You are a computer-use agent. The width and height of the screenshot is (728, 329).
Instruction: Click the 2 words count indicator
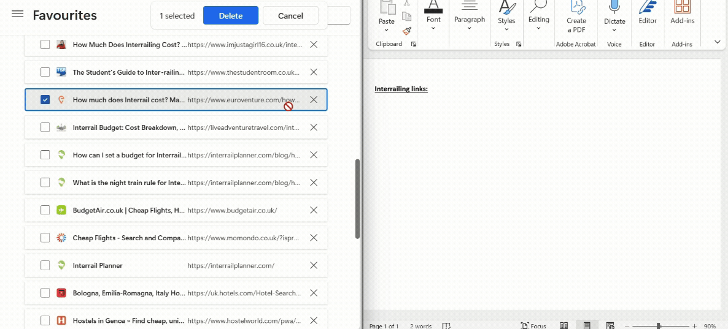pos(420,326)
